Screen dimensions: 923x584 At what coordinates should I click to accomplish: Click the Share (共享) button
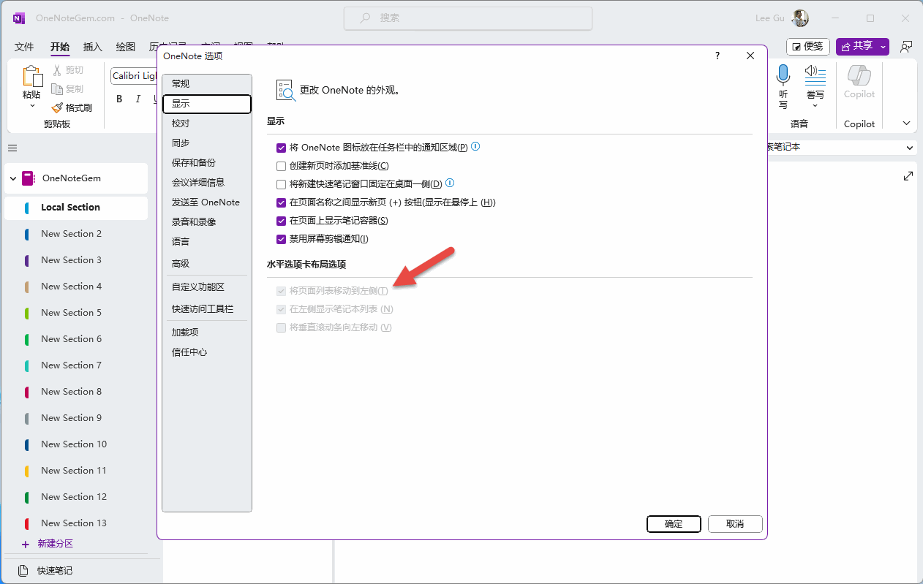pyautogui.click(x=857, y=46)
